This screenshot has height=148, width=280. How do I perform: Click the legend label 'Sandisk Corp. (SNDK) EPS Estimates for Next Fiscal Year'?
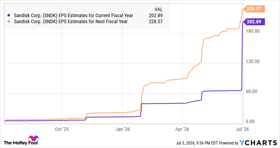71,22
